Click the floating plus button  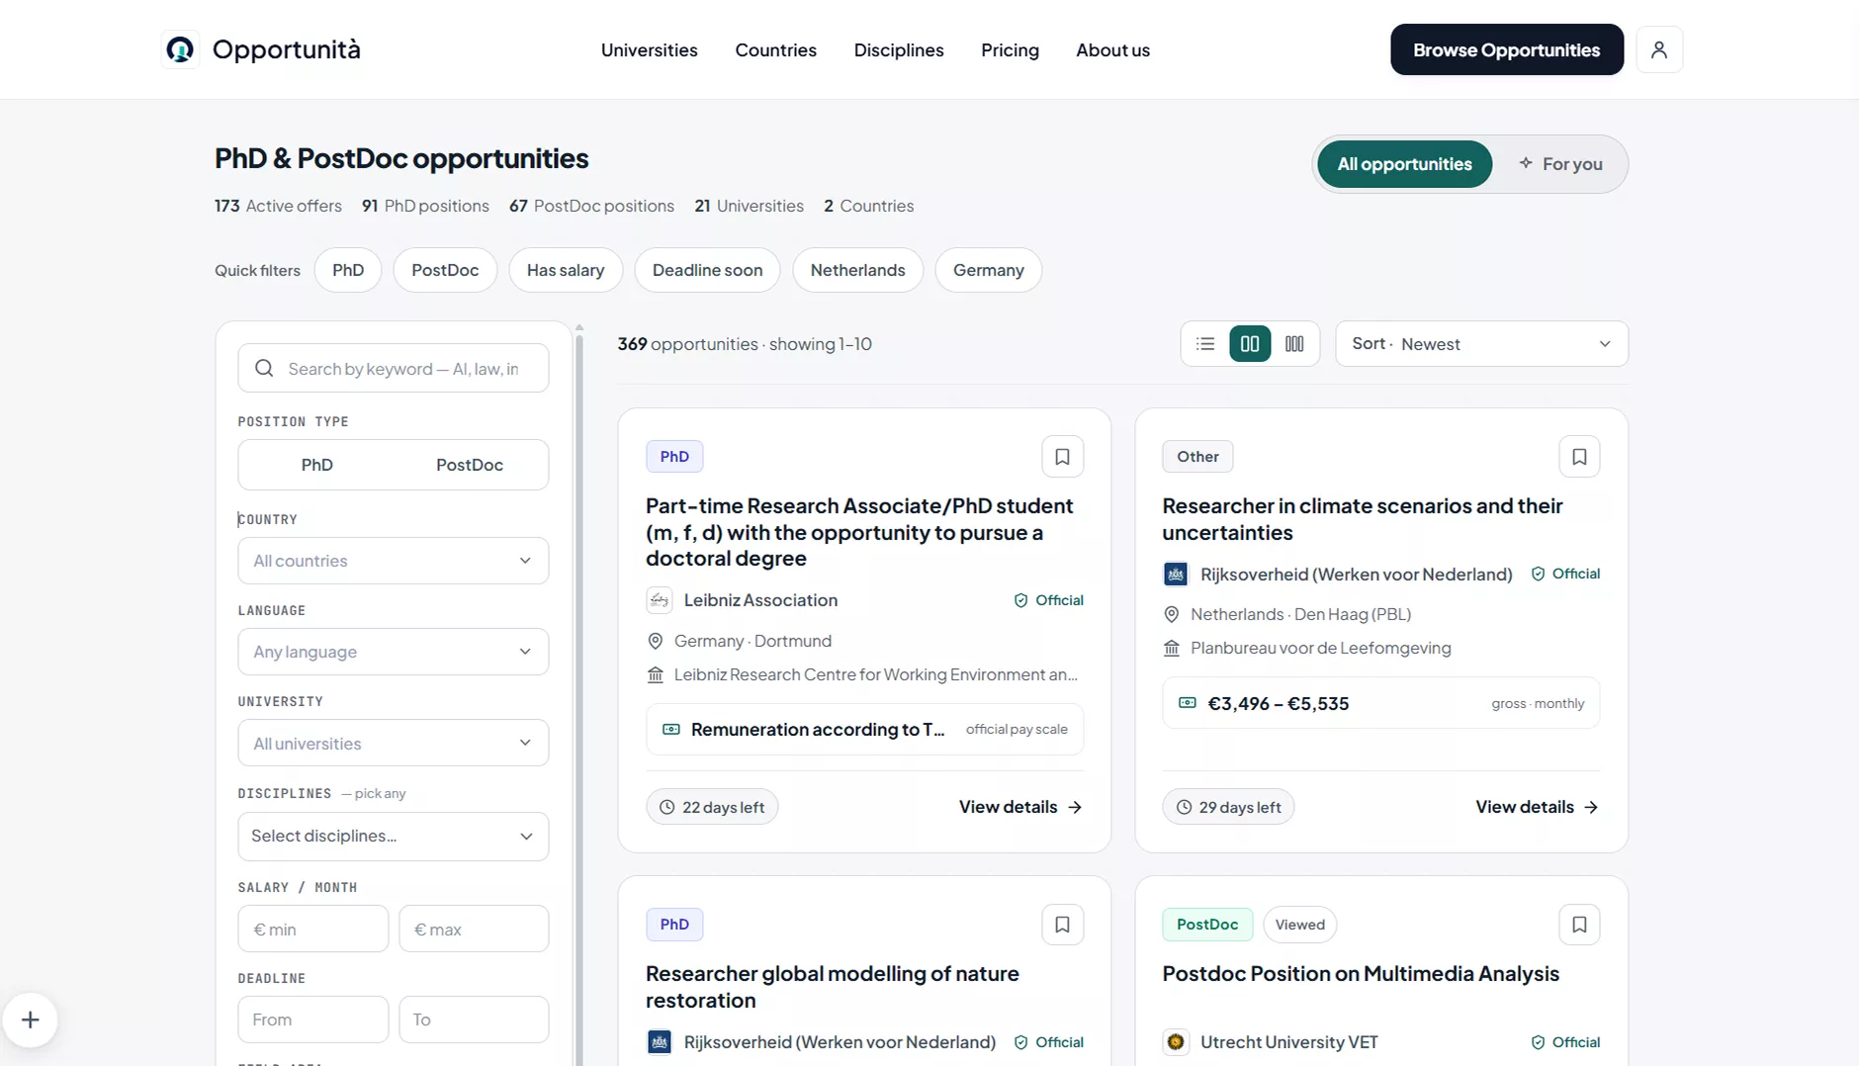click(31, 1020)
